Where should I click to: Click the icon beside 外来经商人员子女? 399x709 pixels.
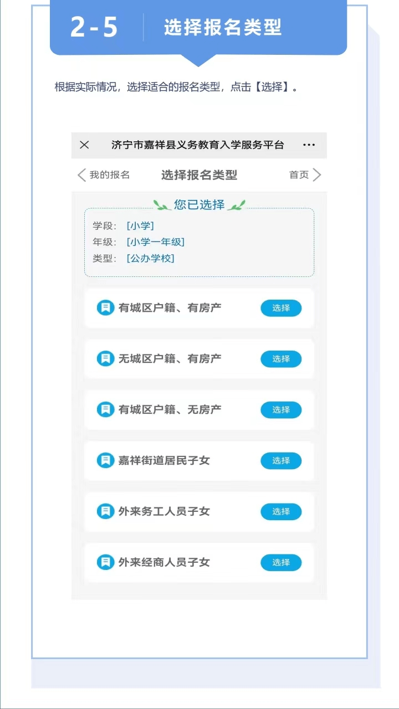[x=105, y=562]
